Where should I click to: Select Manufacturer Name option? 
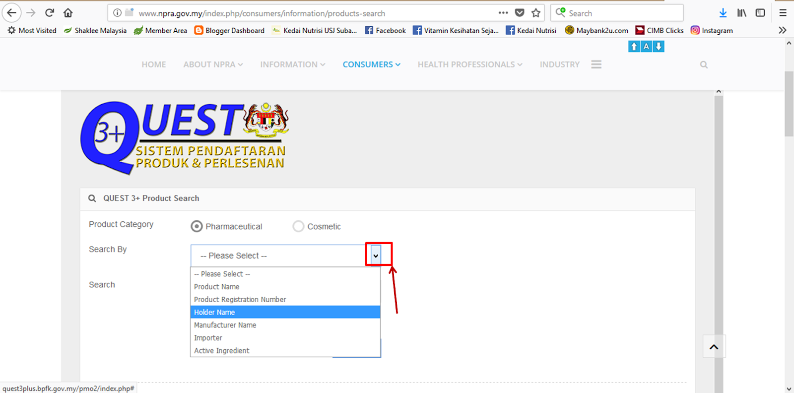[x=285, y=325]
